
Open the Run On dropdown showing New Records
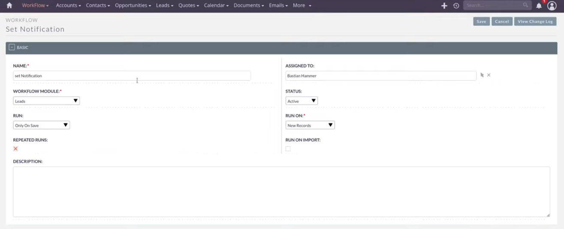310,125
